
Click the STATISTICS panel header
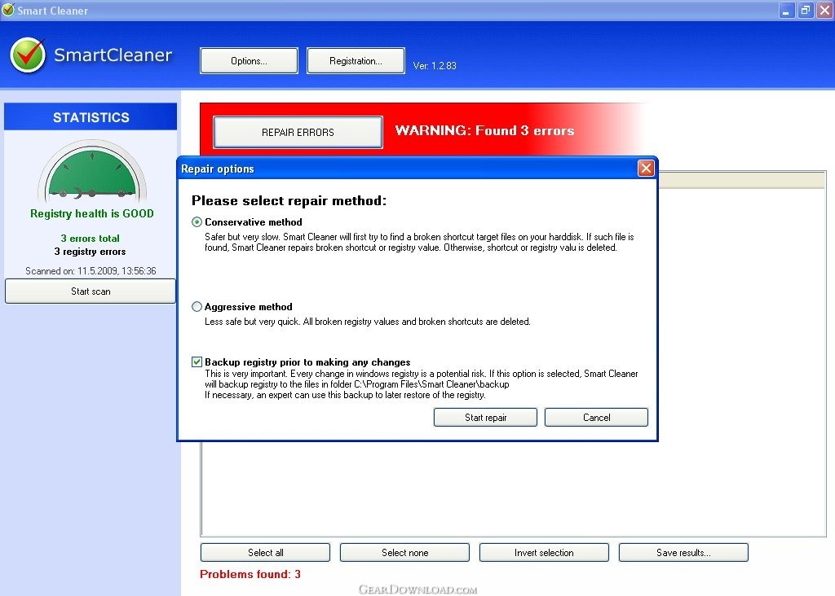coord(91,117)
